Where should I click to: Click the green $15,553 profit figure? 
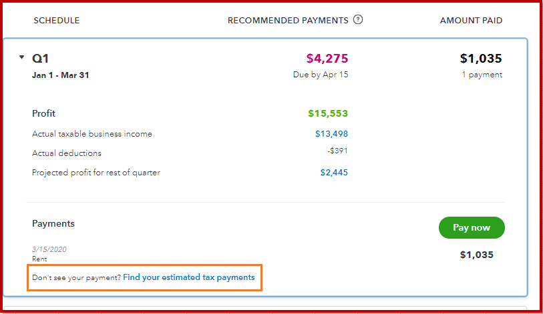pyautogui.click(x=327, y=113)
